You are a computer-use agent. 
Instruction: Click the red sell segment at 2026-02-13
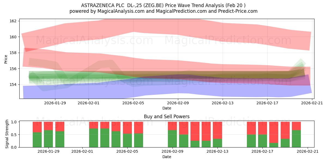point(217,130)
